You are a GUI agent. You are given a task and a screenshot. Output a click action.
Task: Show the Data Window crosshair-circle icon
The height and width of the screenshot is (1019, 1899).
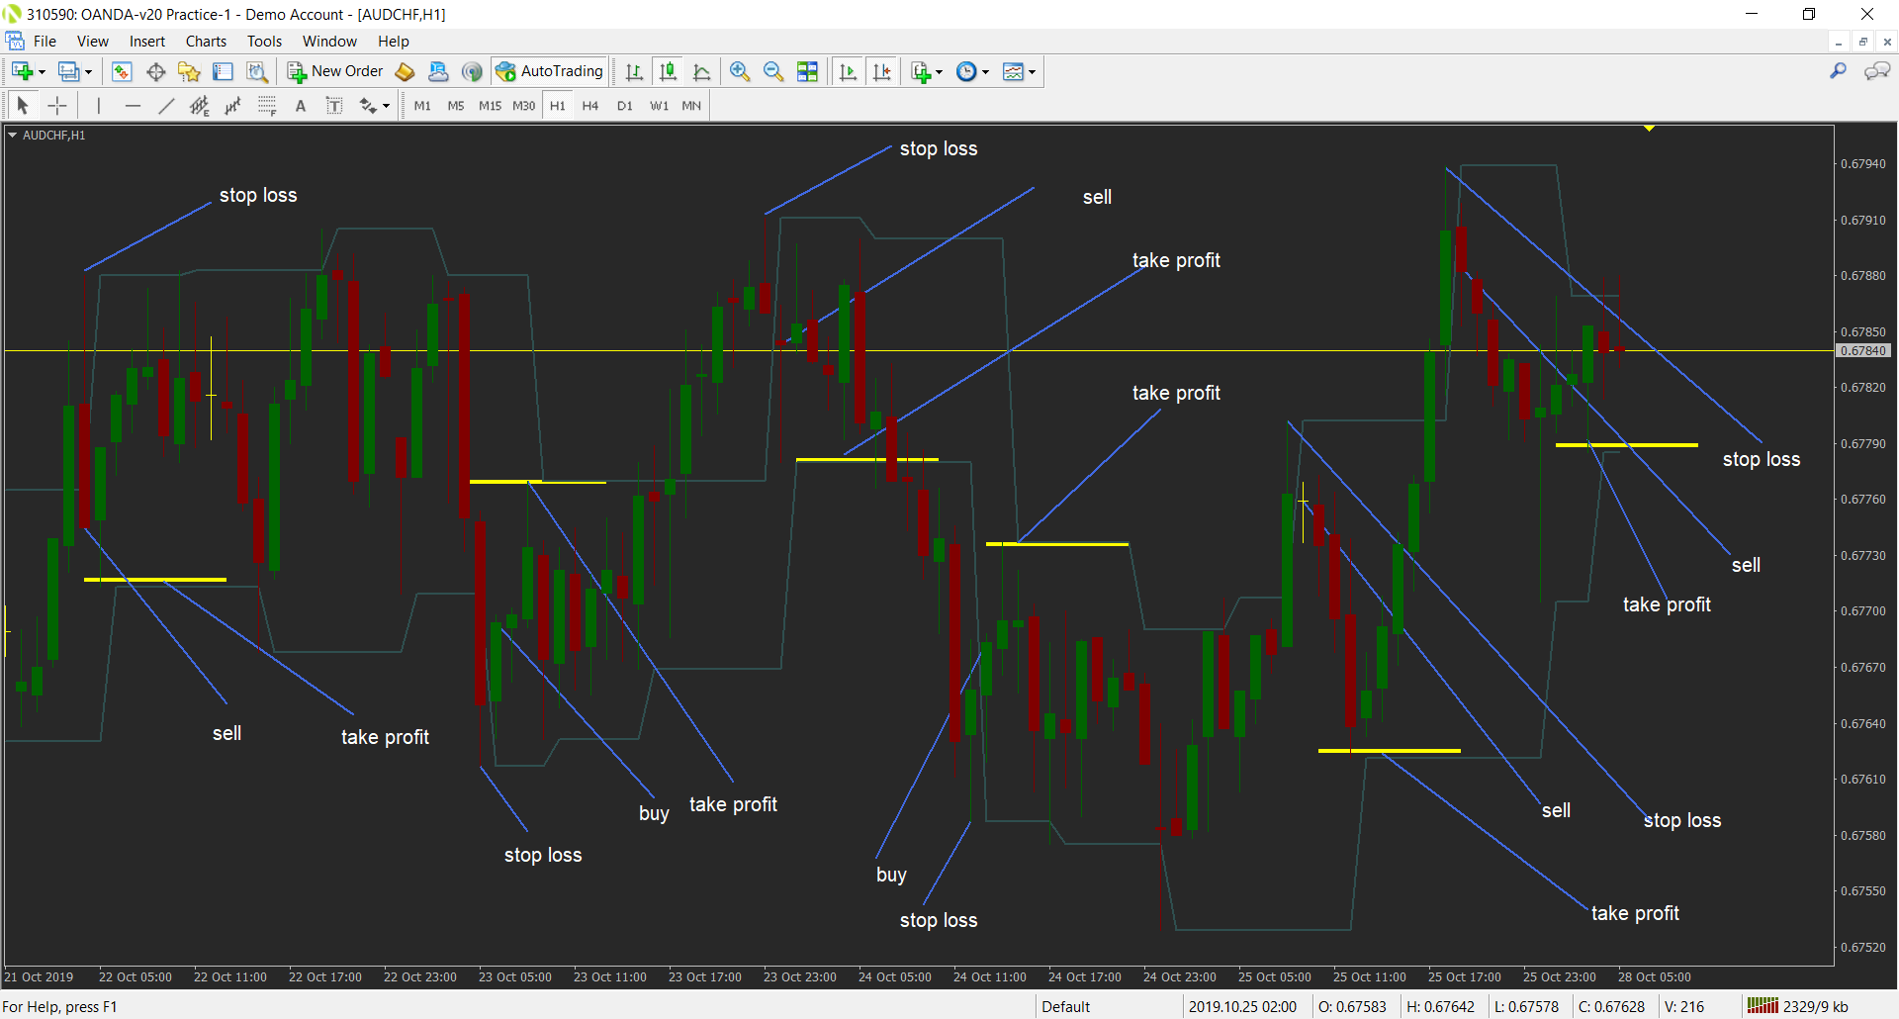[x=155, y=71]
